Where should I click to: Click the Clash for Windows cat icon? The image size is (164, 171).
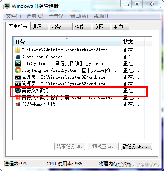(x=18, y=57)
